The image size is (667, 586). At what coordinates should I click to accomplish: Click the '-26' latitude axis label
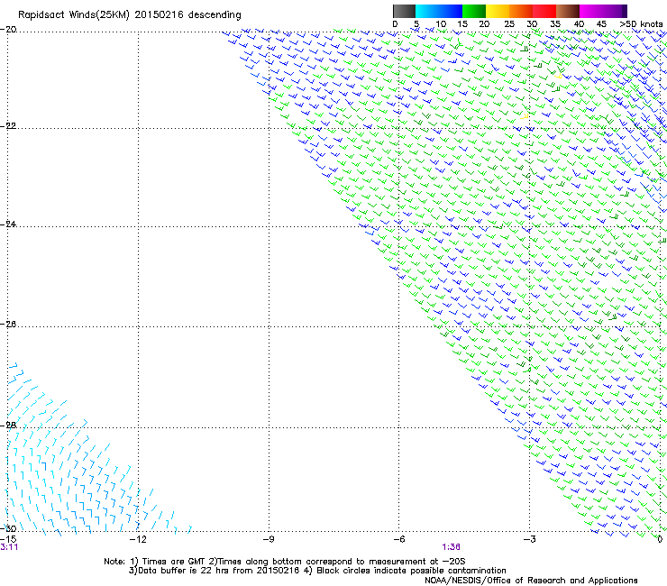pyautogui.click(x=8, y=325)
